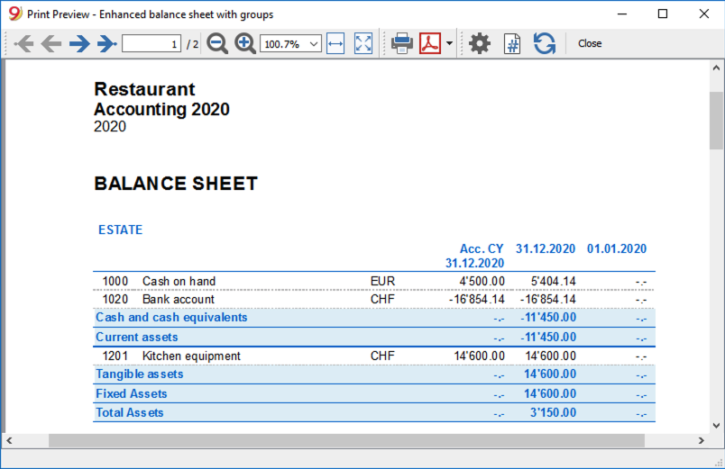This screenshot has height=469, width=725.
Task: Open the 100.7% zoom level dropdown
Action: (290, 44)
